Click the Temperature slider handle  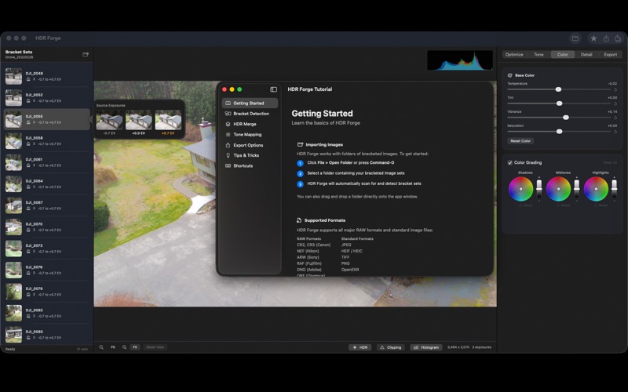(x=558, y=89)
